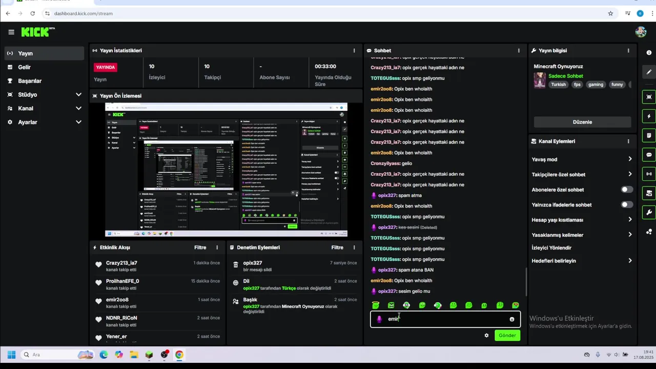The width and height of the screenshot is (656, 369).
Task: Click the broadcast signal icon in the right sidebar
Action: click(x=649, y=174)
